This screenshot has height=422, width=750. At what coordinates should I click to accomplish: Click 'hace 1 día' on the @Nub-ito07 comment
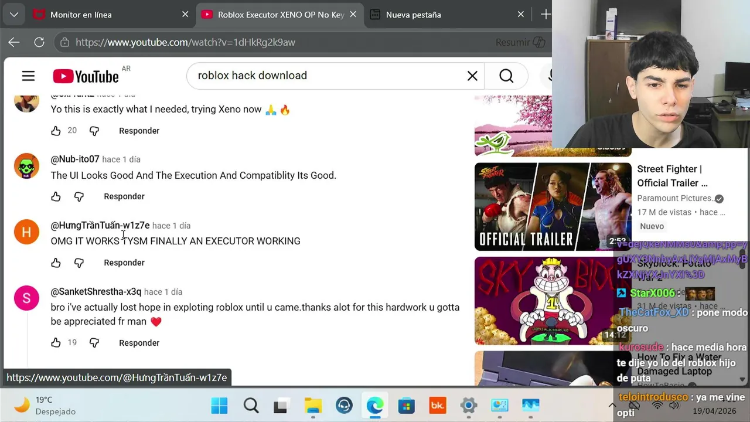tap(121, 159)
